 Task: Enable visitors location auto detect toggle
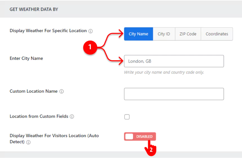pyautogui.click(x=140, y=137)
